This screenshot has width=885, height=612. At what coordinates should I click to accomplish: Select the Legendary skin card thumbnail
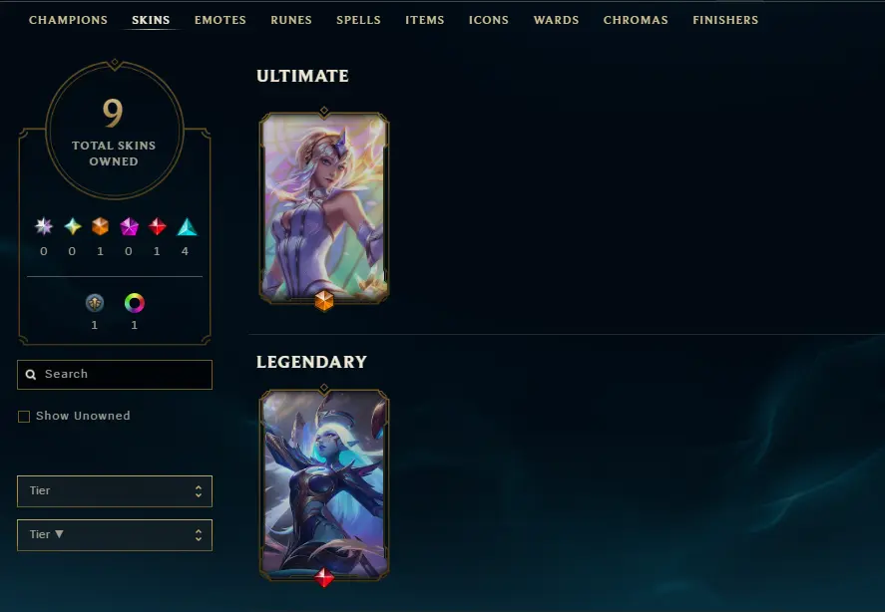(324, 484)
